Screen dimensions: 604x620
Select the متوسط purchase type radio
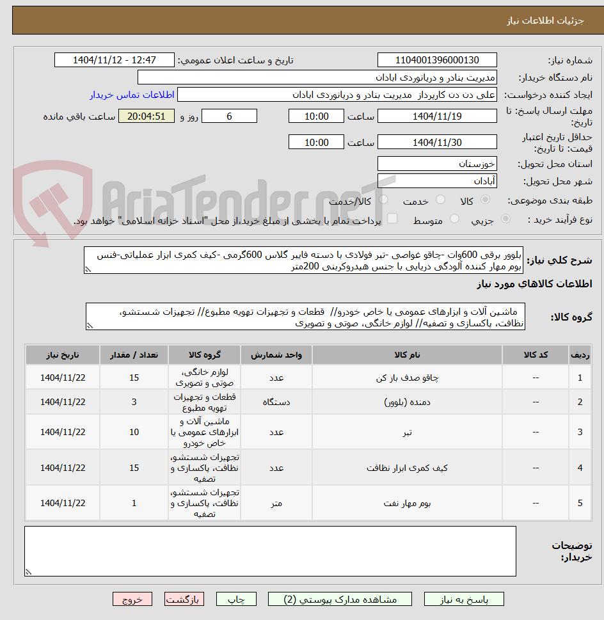click(454, 219)
